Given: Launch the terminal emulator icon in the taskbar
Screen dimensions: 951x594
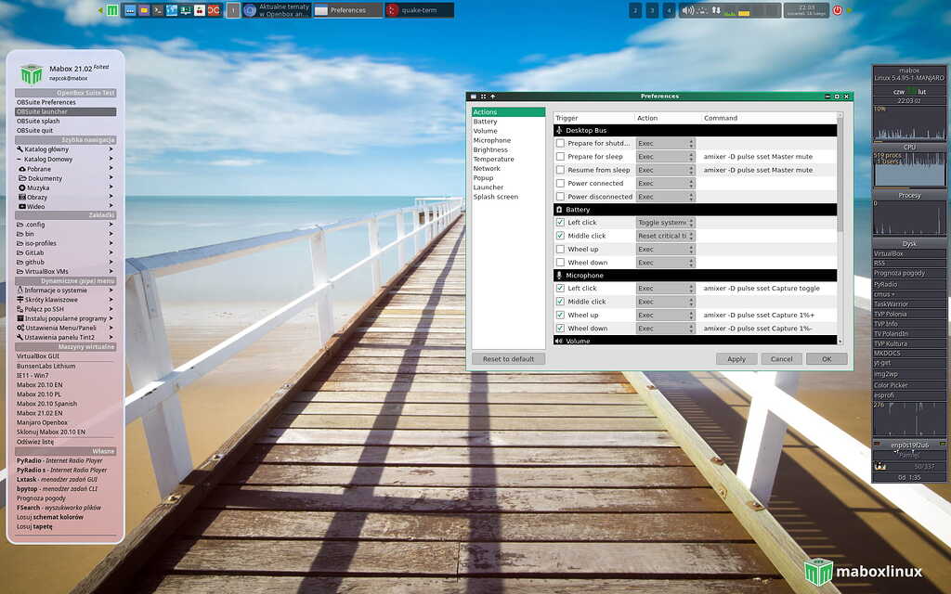Looking at the screenshot, I should pyautogui.click(x=156, y=10).
